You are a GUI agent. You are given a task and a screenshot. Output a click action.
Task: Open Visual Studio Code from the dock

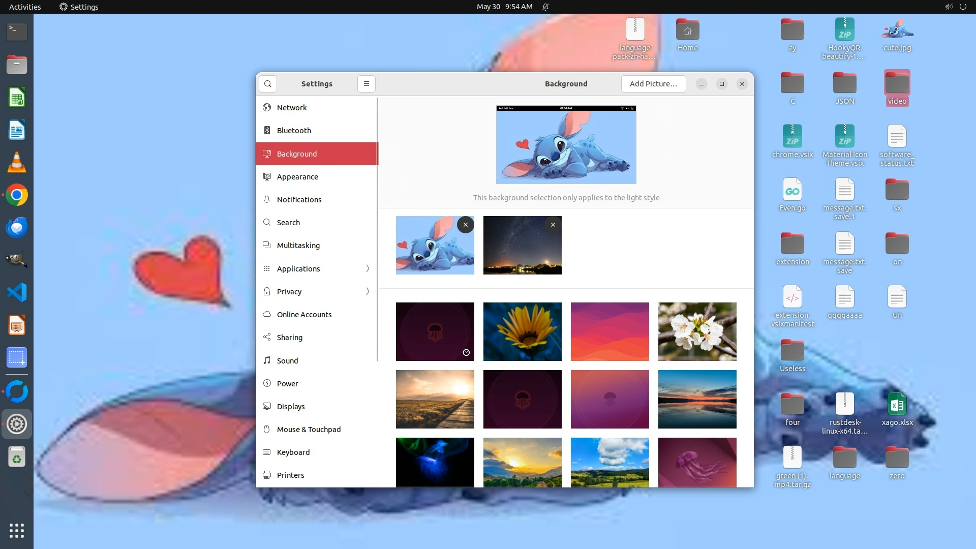(17, 292)
